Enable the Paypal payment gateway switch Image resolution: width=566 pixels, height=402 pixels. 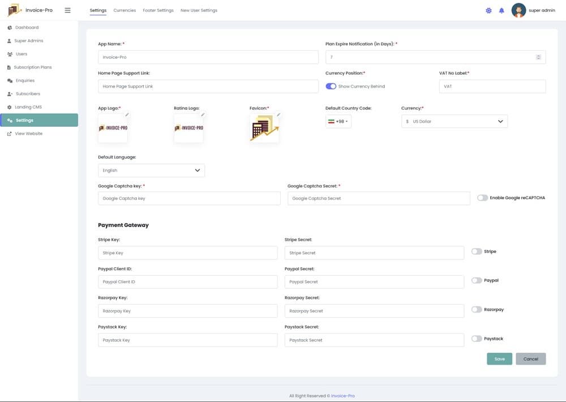pos(477,280)
